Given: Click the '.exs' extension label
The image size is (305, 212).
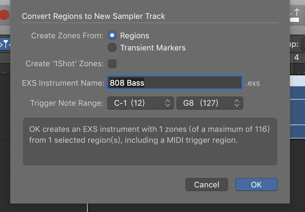Looking at the screenshot, I should (253, 83).
